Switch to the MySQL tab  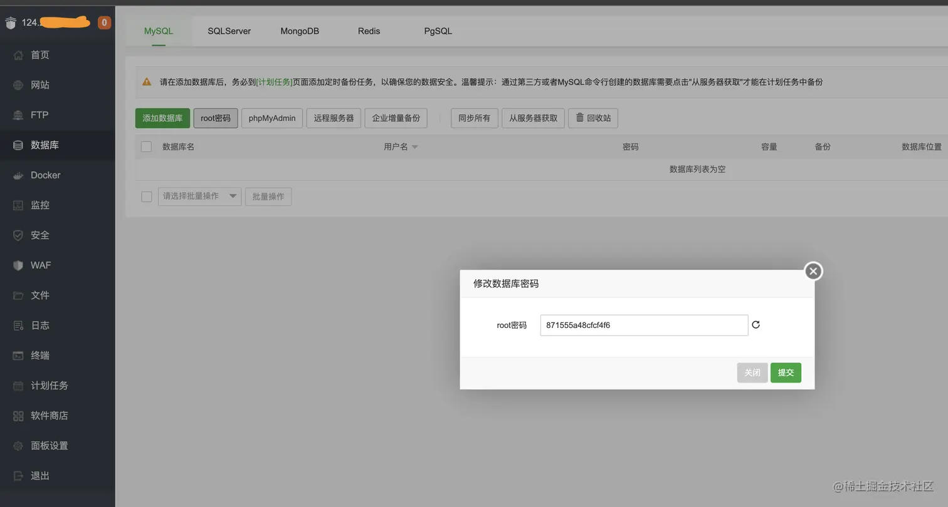coord(159,31)
